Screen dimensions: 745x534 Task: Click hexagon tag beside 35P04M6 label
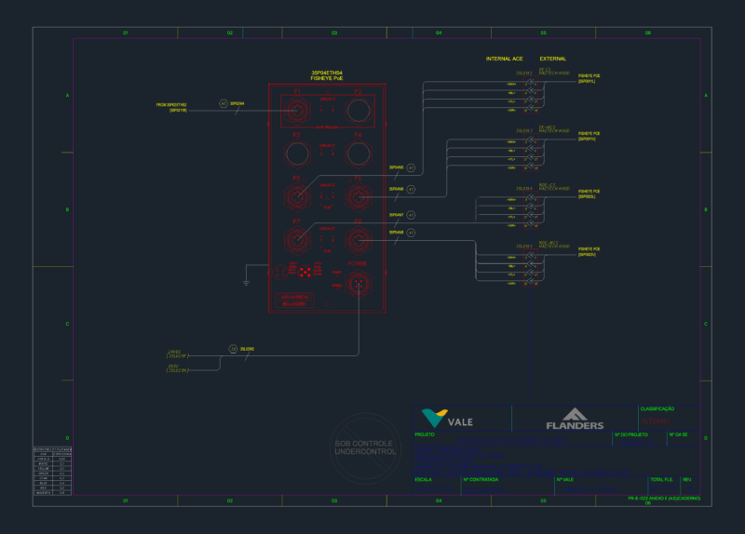pyautogui.click(x=411, y=190)
